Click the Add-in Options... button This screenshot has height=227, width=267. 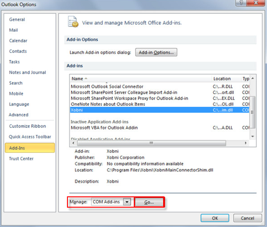pyautogui.click(x=156, y=52)
